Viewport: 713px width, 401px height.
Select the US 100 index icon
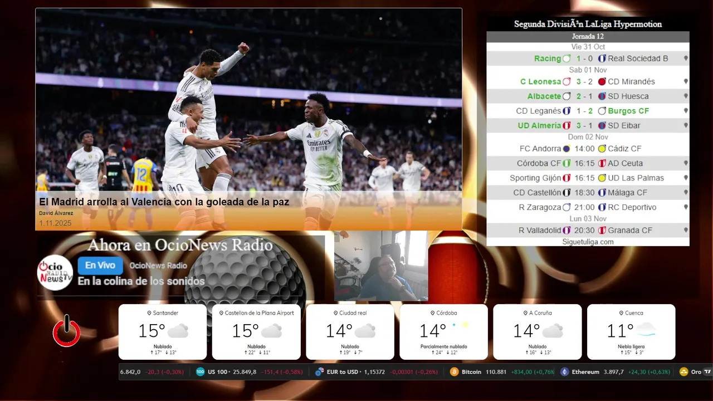pyautogui.click(x=201, y=372)
